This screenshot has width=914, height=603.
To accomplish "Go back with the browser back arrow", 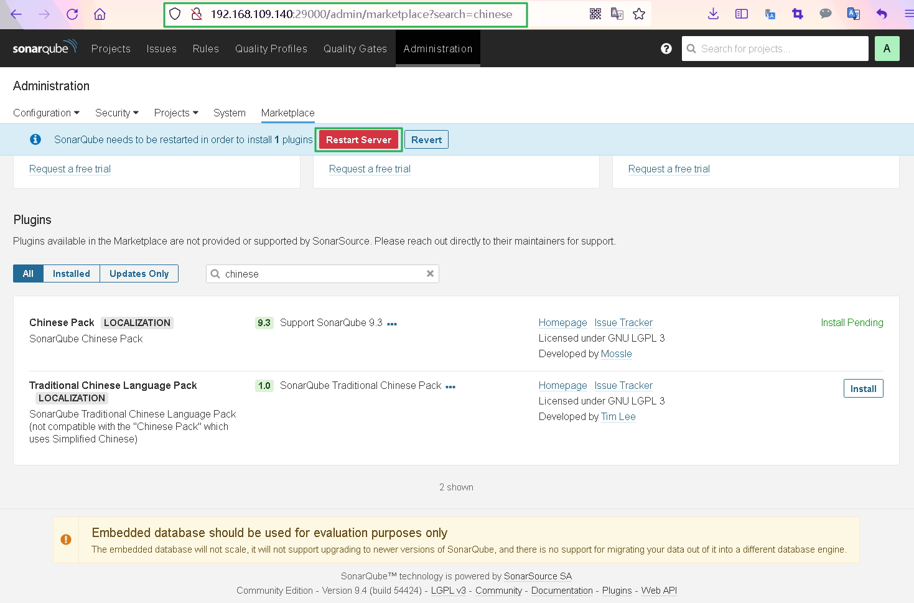I will point(16,14).
